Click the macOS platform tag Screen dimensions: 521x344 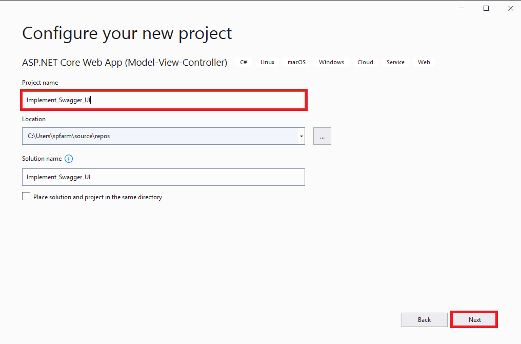coord(296,62)
